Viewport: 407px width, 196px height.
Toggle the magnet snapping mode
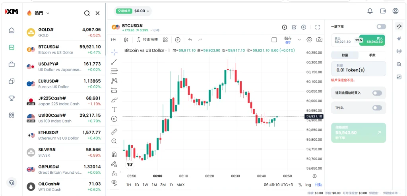114,154
